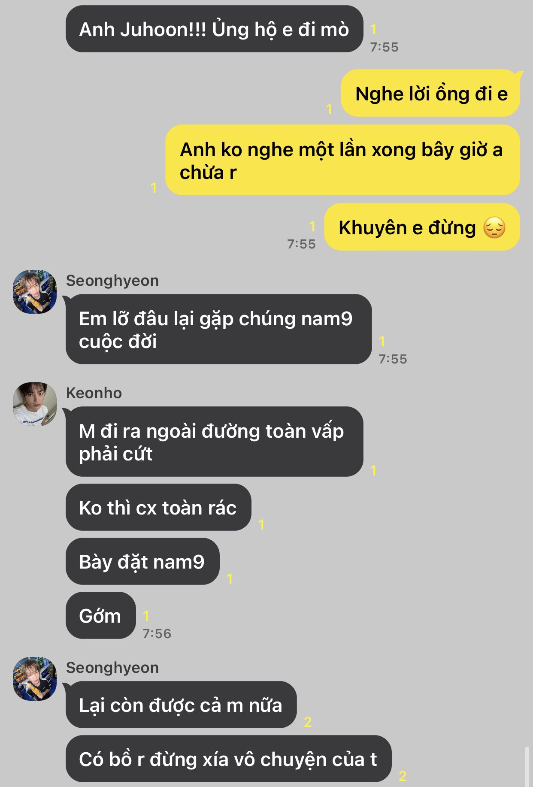
Task: Tap Seonghyeon's avatar above 'Em lỡ đâu' message
Action: pyautogui.click(x=35, y=291)
